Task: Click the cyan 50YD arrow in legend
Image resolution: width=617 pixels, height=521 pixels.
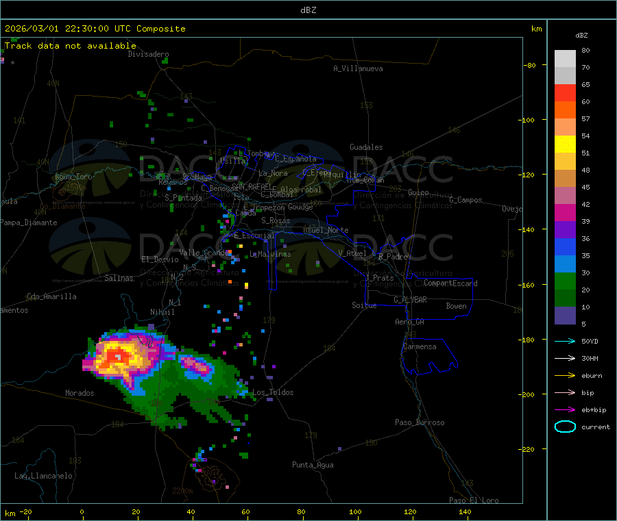Action: [565, 341]
